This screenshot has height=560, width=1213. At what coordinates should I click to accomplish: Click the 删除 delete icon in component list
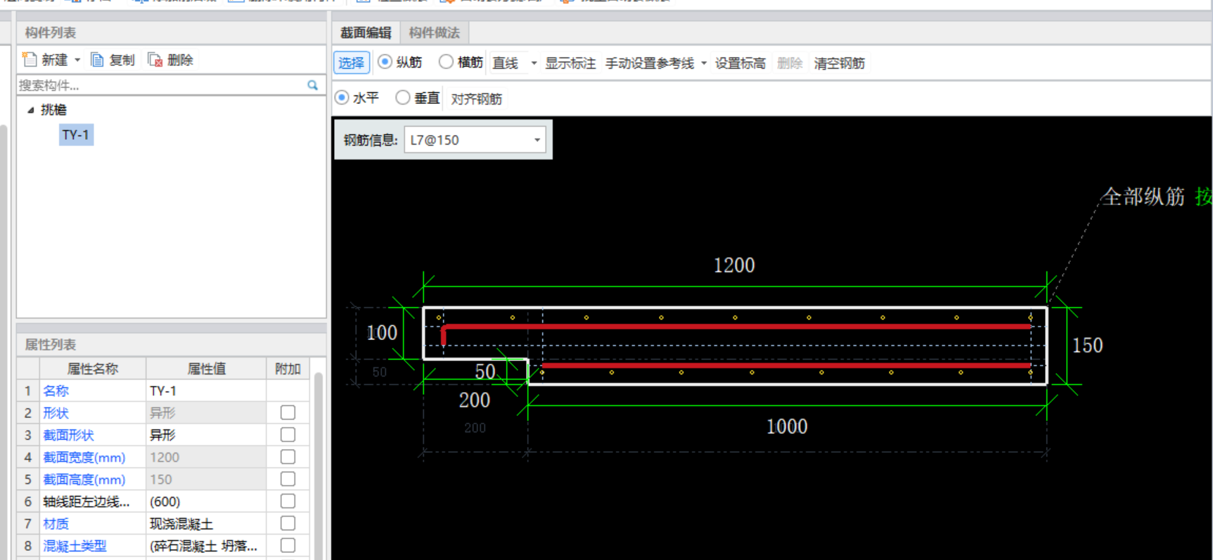[x=155, y=60]
